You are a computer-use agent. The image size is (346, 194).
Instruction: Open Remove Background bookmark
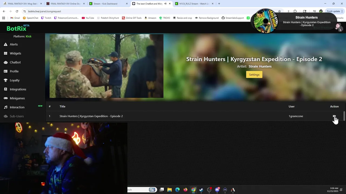(x=207, y=18)
